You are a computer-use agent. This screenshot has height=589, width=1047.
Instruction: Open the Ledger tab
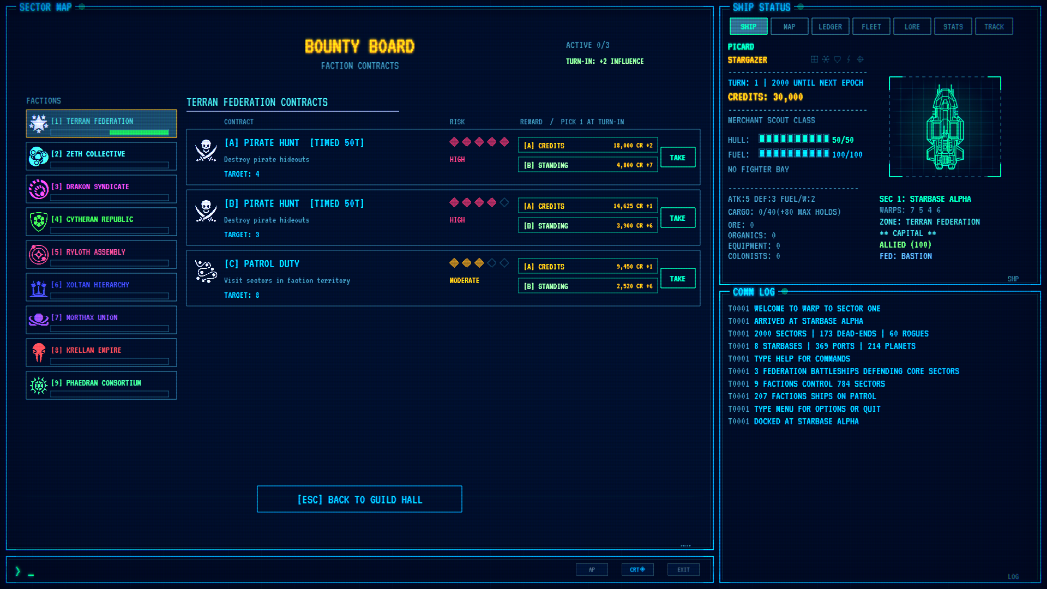pos(830,27)
